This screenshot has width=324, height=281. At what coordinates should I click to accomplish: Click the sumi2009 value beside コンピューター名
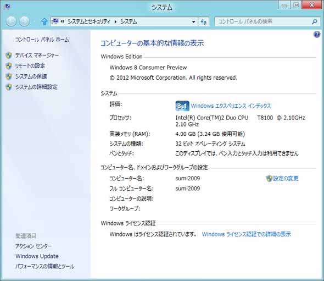188,178
